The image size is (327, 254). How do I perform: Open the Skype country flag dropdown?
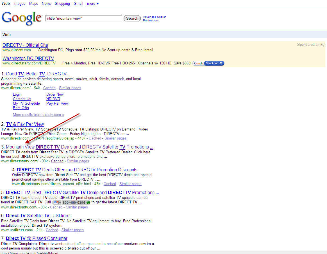coord(57,203)
